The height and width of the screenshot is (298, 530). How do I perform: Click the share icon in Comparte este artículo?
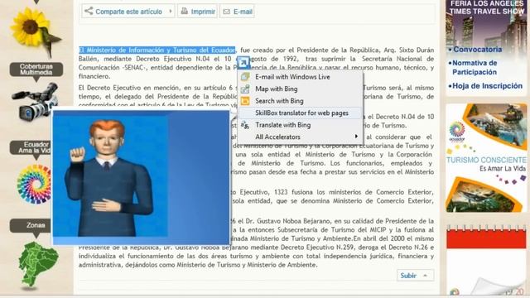click(89, 11)
